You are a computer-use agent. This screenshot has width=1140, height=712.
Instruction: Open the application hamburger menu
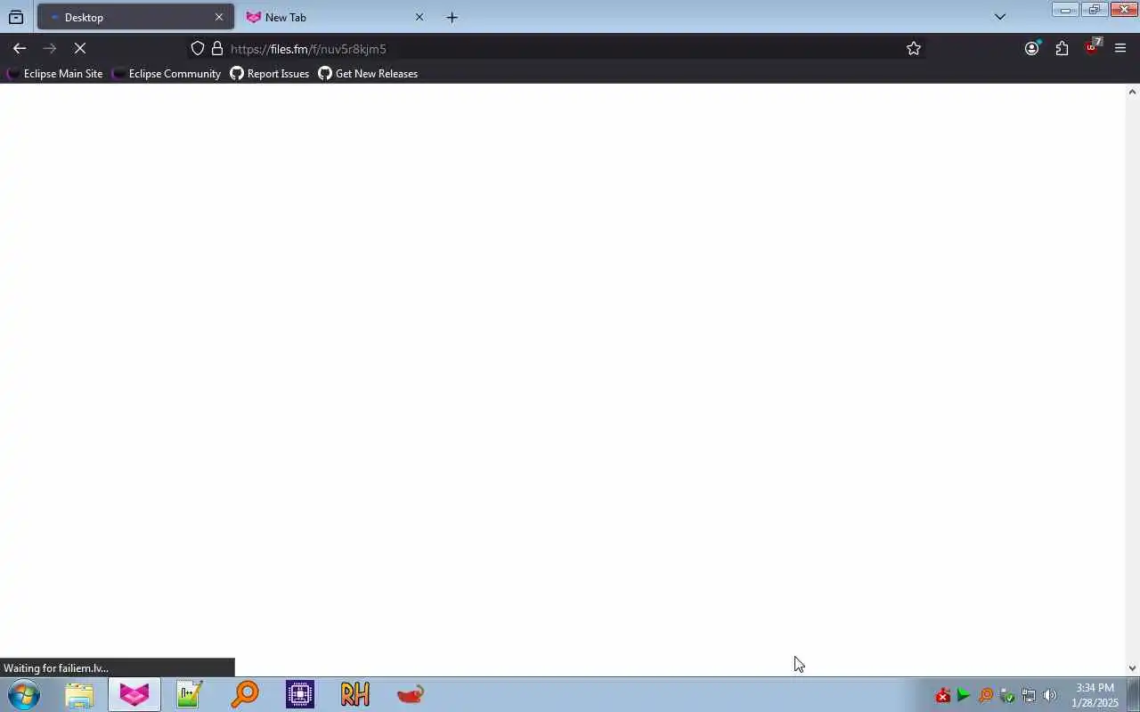1120,48
